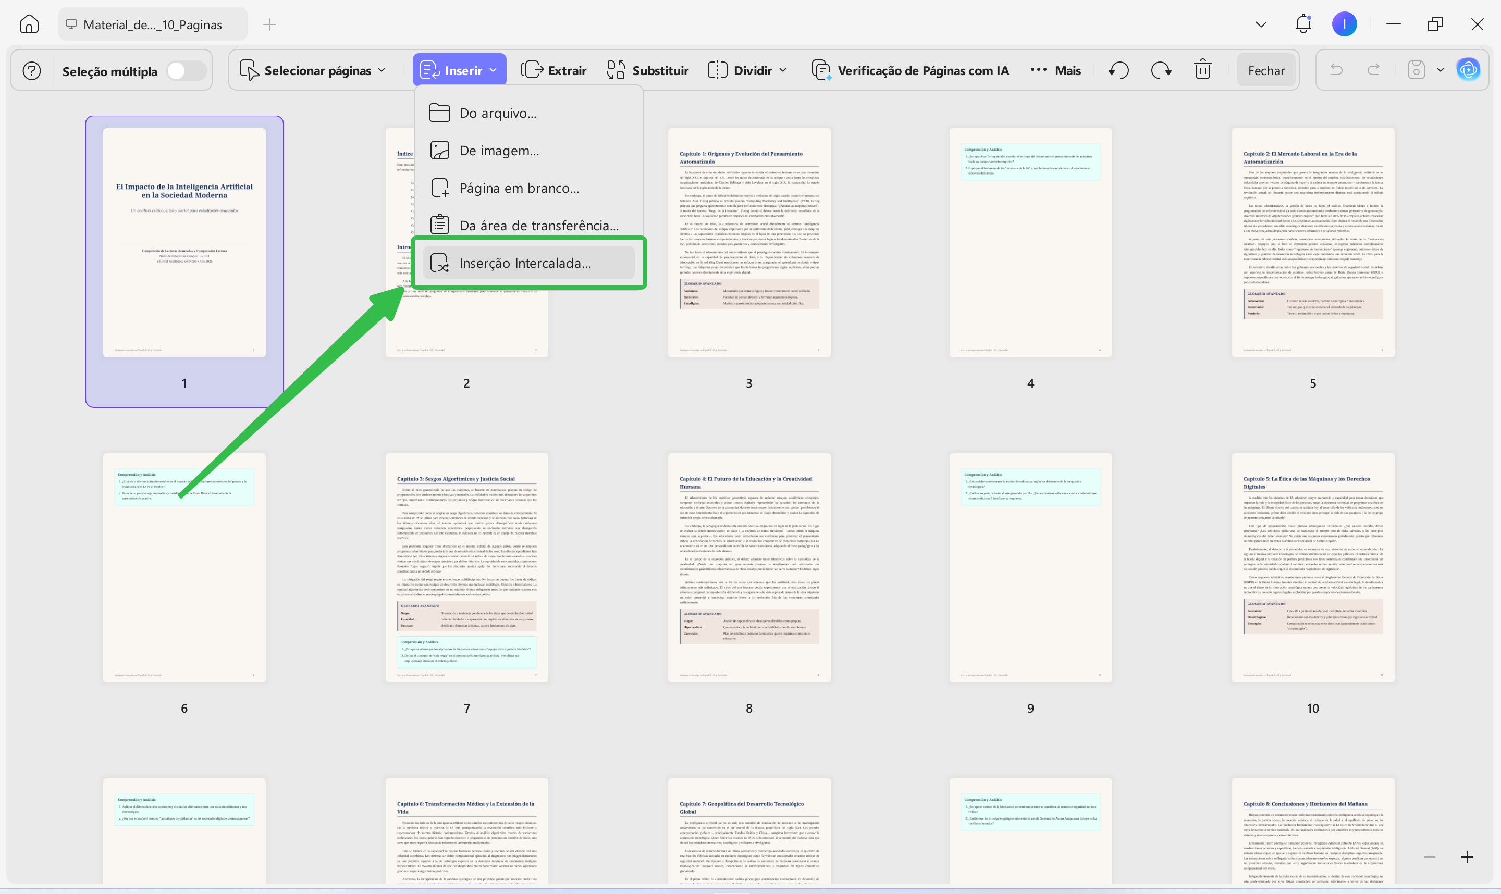This screenshot has height=894, width=1501.
Task: Zoom out thumbnails with minus button
Action: tap(1429, 857)
